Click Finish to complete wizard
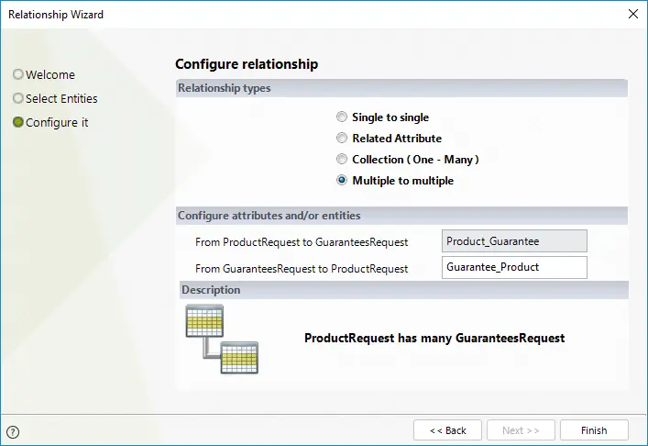Screen dimensions: 648x446 pyautogui.click(x=594, y=430)
